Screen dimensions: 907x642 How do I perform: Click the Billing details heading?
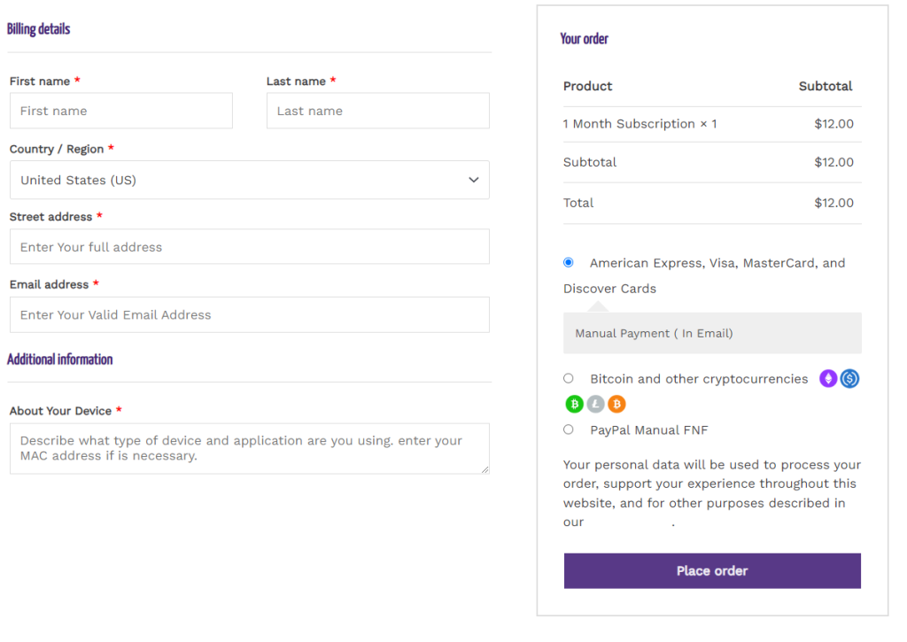[38, 29]
